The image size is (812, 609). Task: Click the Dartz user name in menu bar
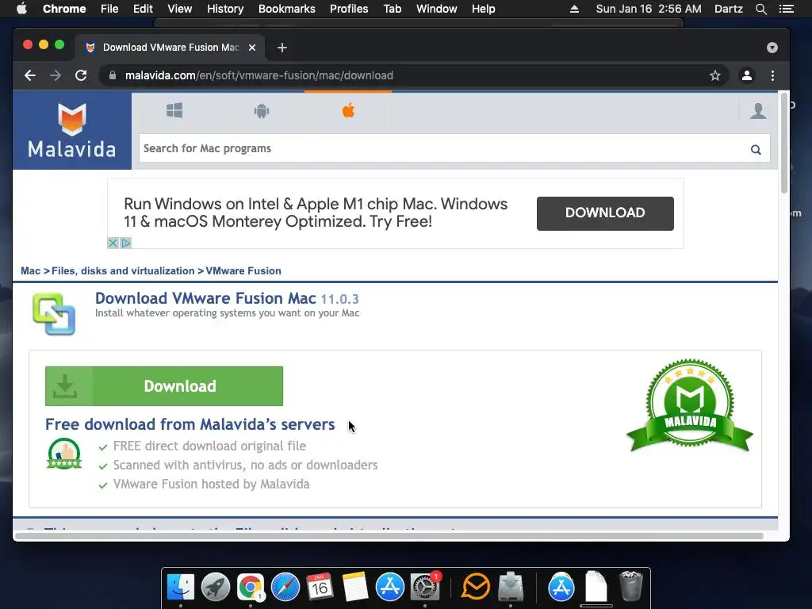tap(728, 9)
